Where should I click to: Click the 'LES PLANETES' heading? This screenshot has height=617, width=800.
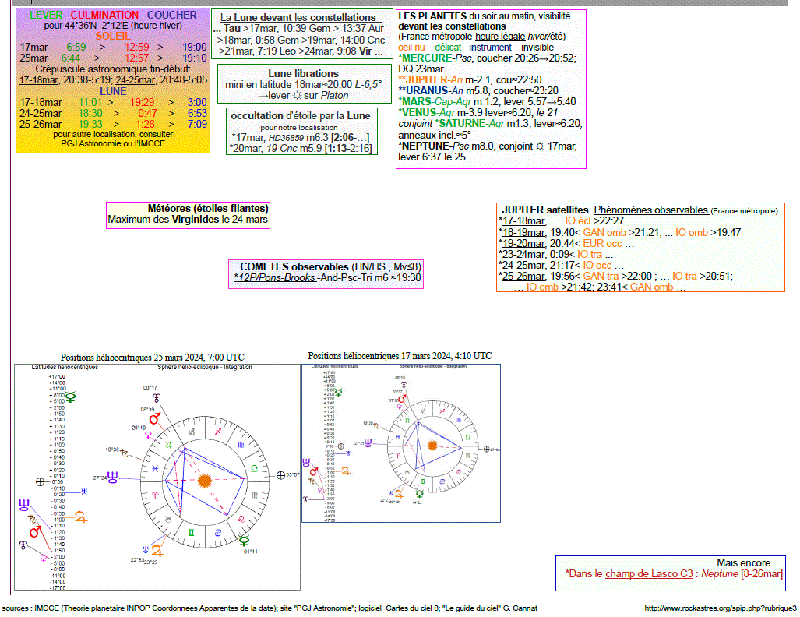(432, 16)
